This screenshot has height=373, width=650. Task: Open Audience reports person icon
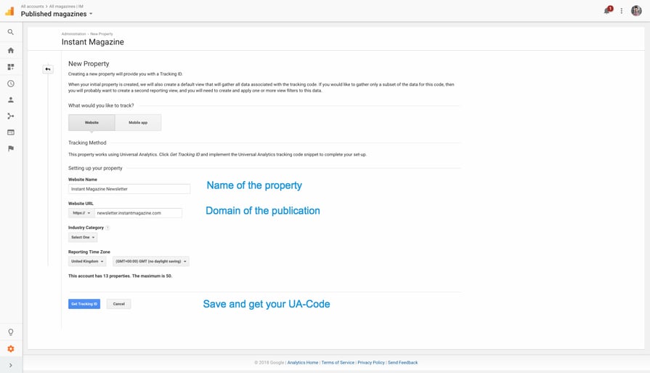(11, 100)
